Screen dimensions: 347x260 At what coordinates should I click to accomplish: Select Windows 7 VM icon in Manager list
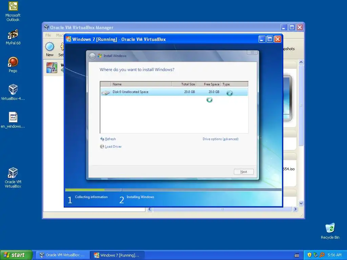click(x=52, y=68)
